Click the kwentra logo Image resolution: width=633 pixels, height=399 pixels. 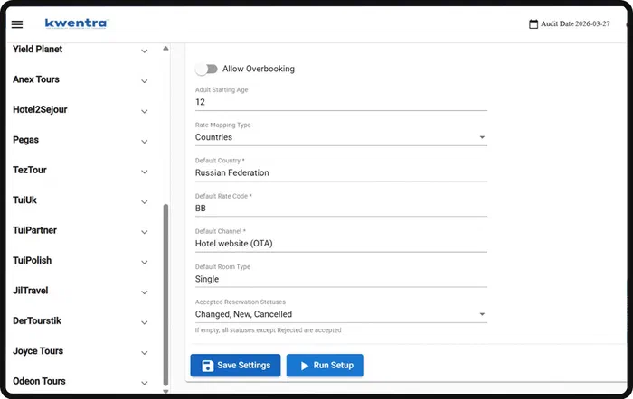76,23
